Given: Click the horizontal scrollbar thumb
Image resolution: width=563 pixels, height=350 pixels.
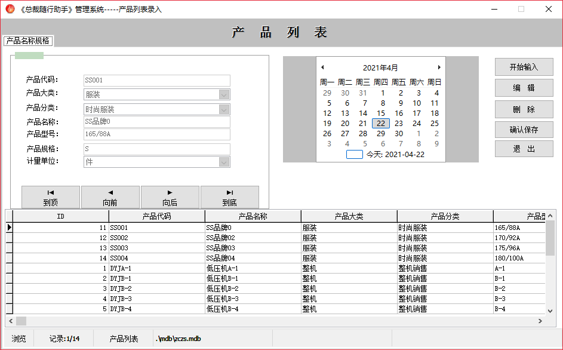Looking at the screenshot, I should [x=21, y=321].
